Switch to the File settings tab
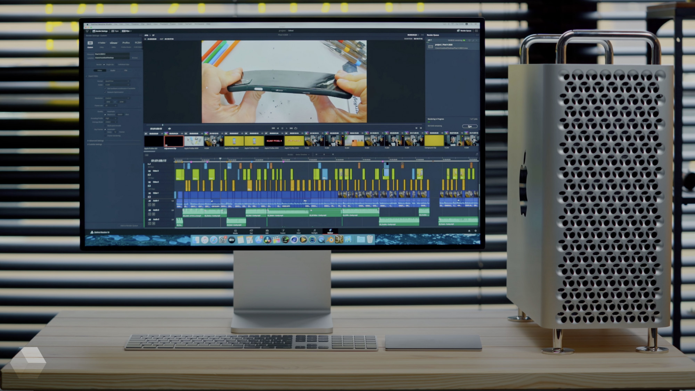 (125, 70)
